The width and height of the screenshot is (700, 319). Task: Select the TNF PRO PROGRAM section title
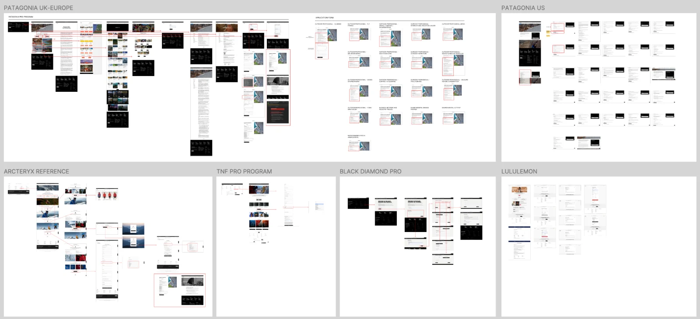[x=244, y=171]
